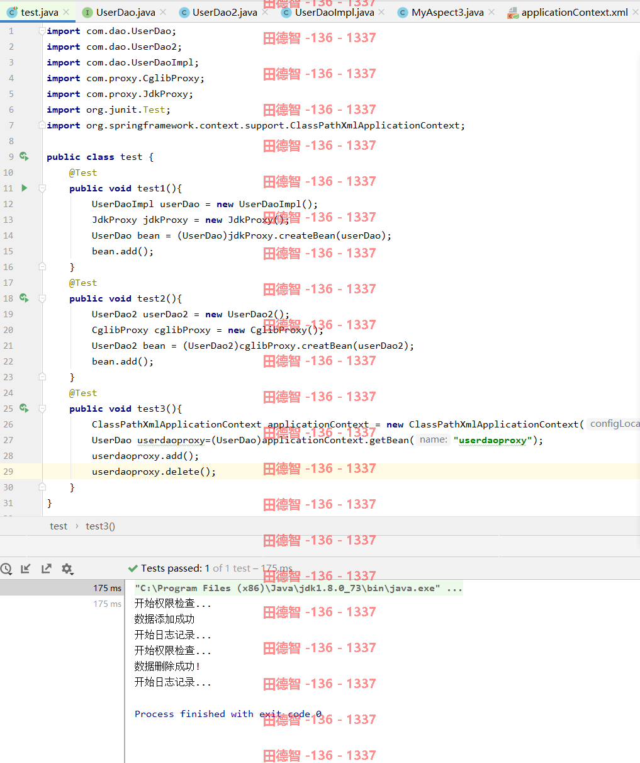Switch to the UserDao.java tab
Image resolution: width=640 pixels, height=763 pixels.
point(126,12)
